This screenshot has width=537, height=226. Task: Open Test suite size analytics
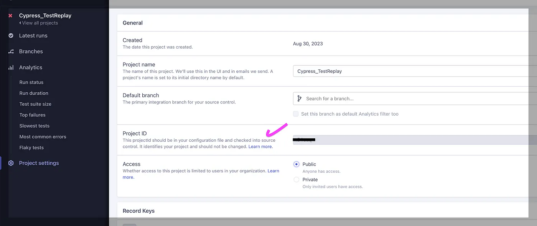[x=35, y=104]
